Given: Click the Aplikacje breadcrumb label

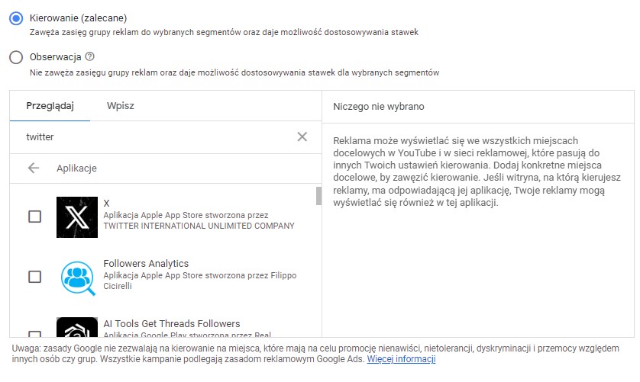Looking at the screenshot, I should click(x=76, y=168).
